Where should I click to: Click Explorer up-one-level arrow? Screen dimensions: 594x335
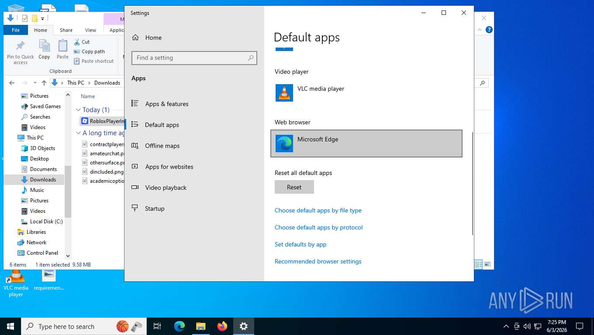pos(44,83)
